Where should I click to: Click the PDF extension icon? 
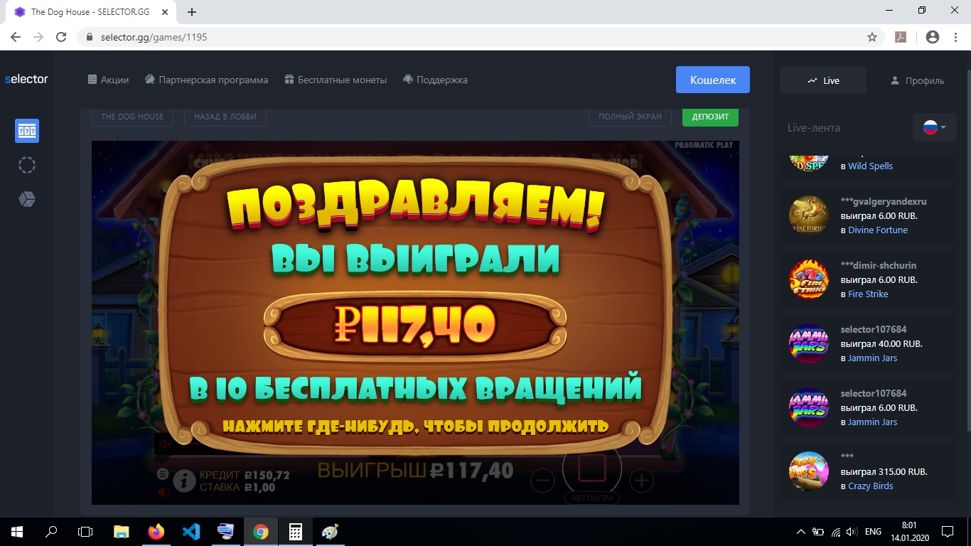901,37
